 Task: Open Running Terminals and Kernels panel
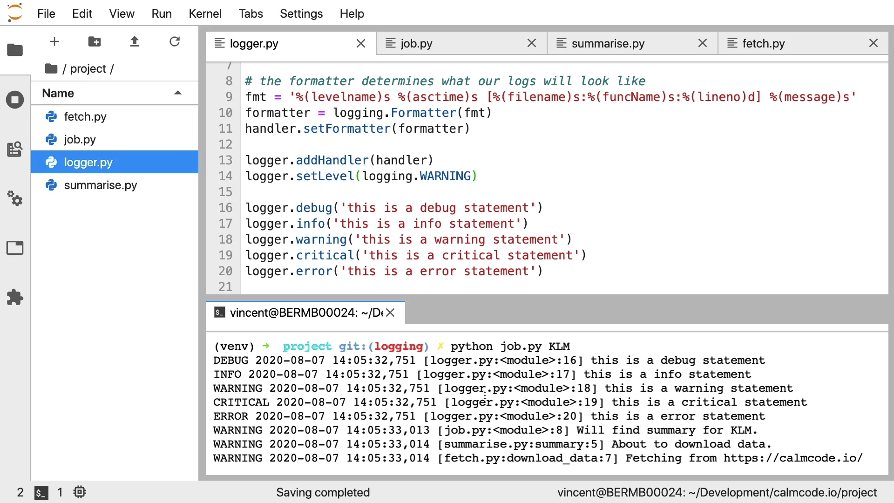[15, 100]
